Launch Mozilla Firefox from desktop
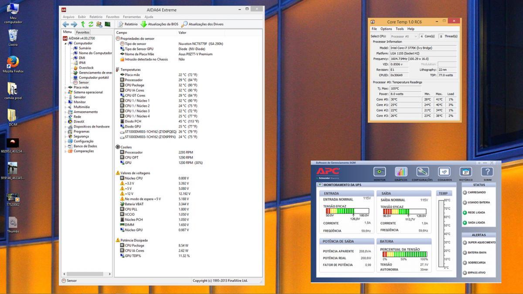 point(13,64)
